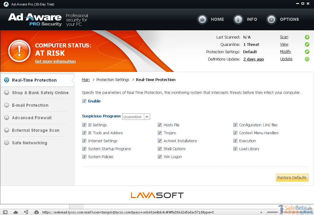Click the green refresh icon beside Update
Viewport: 314px width, 215px height.
[307, 59]
